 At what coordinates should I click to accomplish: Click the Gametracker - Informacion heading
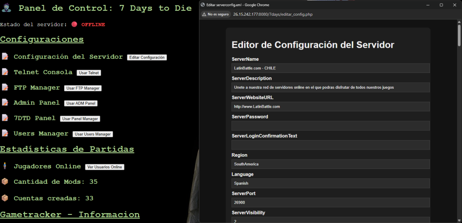point(70,214)
